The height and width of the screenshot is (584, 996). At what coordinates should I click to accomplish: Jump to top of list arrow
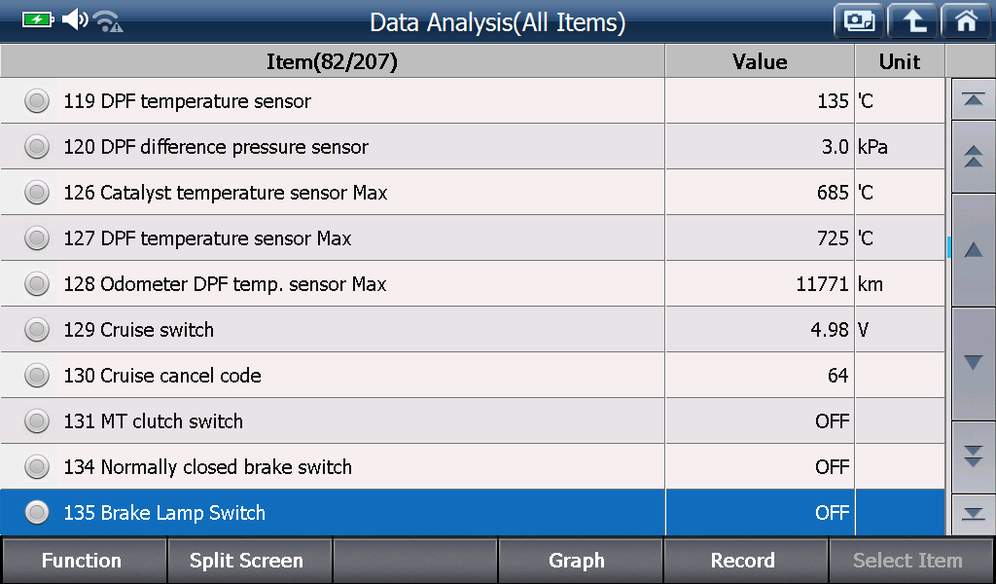click(973, 99)
